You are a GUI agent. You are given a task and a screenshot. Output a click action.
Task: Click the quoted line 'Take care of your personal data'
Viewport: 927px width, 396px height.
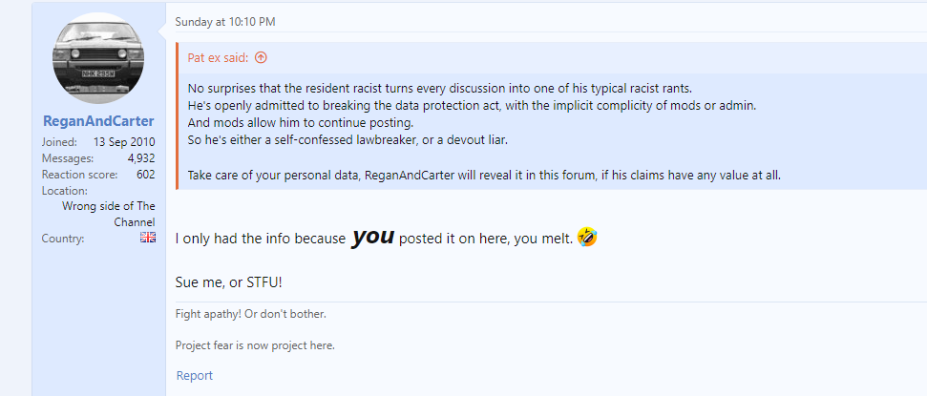coord(485,176)
